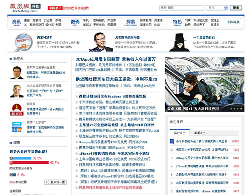Screen dimensions: 251x195
Task: Select the orange carousel dot on the photo
Action: (x=241, y=109)
